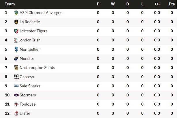Open the Sale Sharks team link
The image size is (177, 118).
tap(30, 86)
